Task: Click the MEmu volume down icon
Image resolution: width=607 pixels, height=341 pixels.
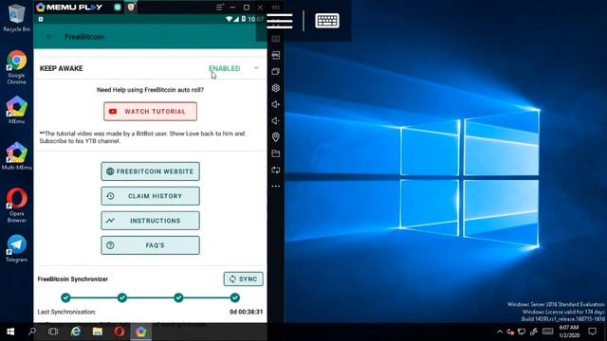Action: point(276,120)
